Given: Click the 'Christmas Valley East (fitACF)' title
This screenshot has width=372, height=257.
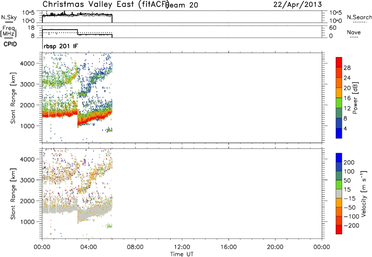Looking at the screenshot, I should click(x=106, y=4).
